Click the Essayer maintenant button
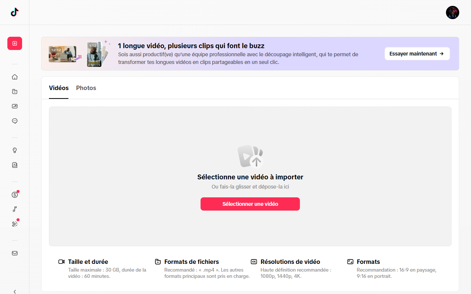Image resolution: width=471 pixels, height=294 pixels. point(417,54)
